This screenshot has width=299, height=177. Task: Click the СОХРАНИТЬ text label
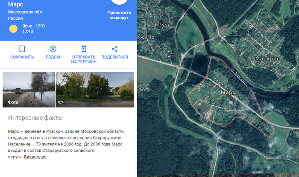(22, 57)
